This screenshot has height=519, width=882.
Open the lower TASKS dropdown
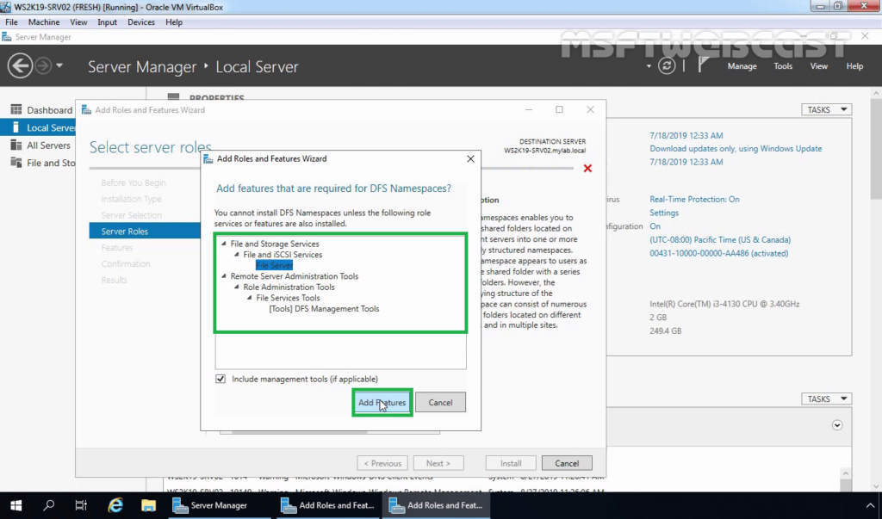click(x=826, y=399)
